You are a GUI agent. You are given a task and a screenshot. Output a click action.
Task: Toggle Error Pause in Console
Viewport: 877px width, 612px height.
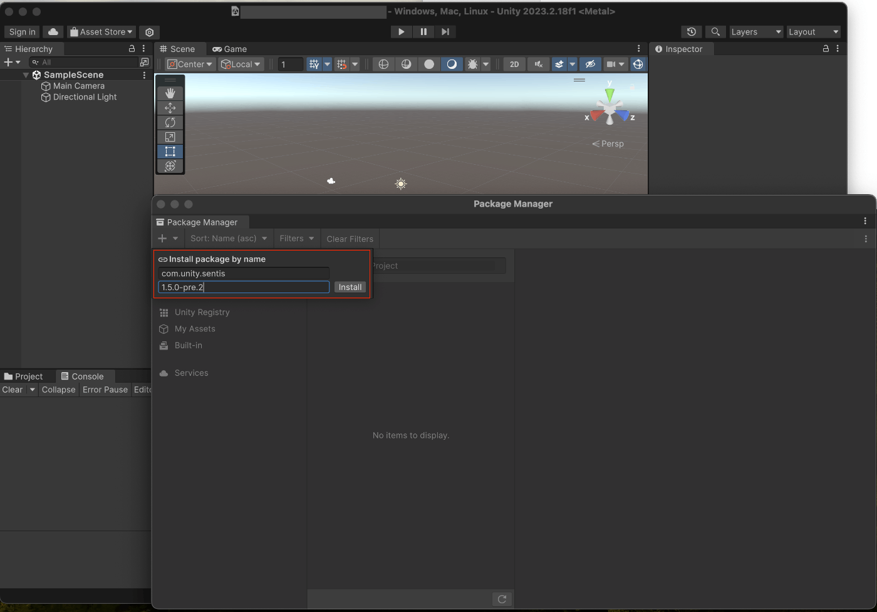tap(105, 390)
